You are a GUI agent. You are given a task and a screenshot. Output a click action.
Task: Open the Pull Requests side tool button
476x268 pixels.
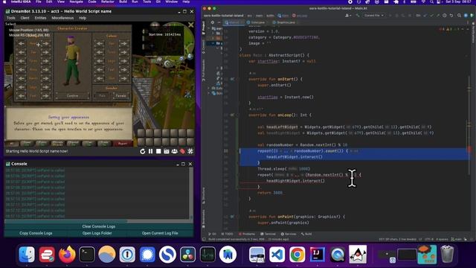[x=204, y=70]
